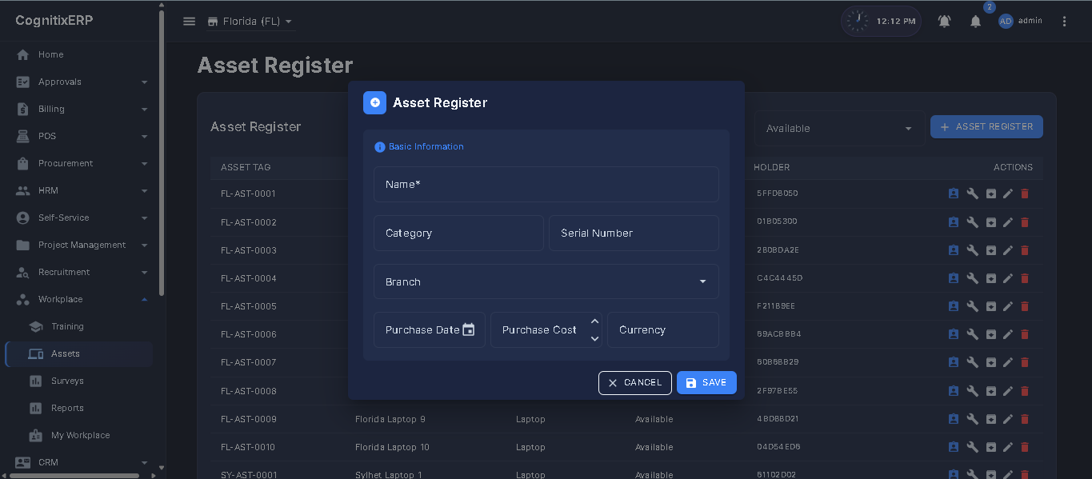Focus the Serial Number input field
Image resolution: width=1092 pixels, height=479 pixels.
(x=634, y=233)
